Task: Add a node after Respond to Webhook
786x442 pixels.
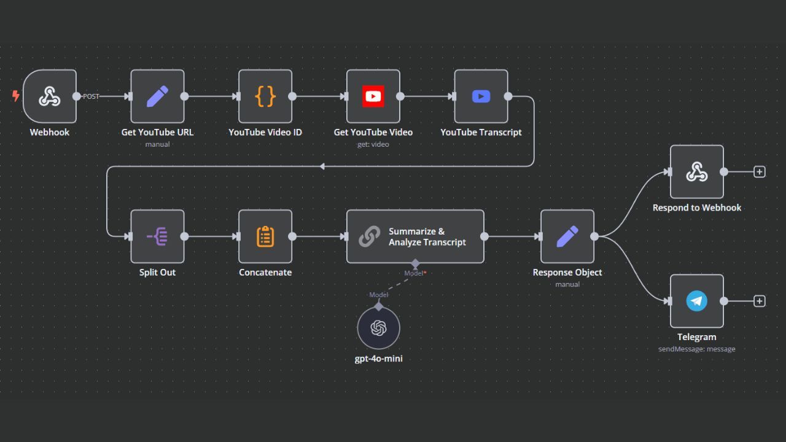Action: point(760,172)
